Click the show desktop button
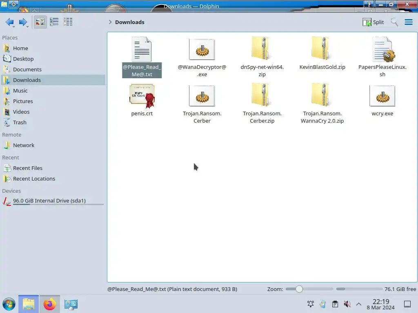Image resolution: width=418 pixels, height=313 pixels. click(x=407, y=304)
